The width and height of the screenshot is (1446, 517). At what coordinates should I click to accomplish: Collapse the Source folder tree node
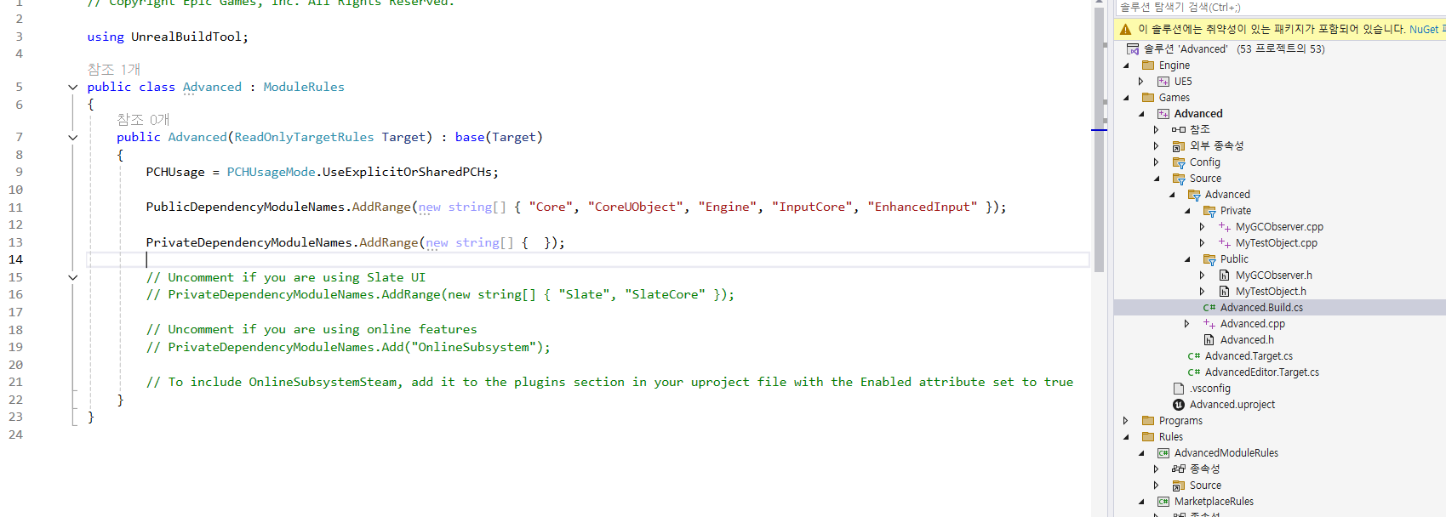click(1157, 179)
